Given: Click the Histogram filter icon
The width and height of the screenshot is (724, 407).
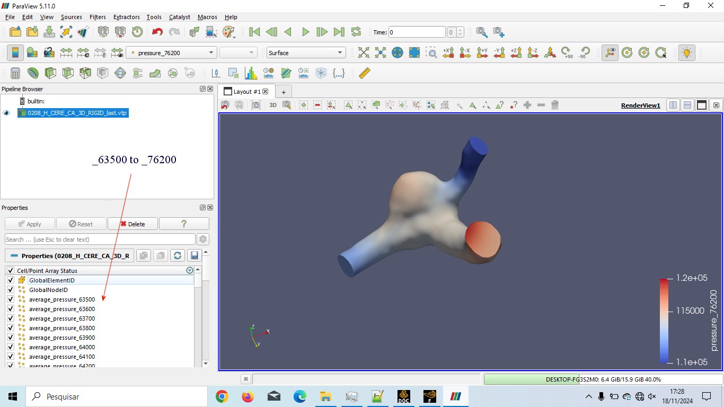Looking at the screenshot, I should coord(251,73).
